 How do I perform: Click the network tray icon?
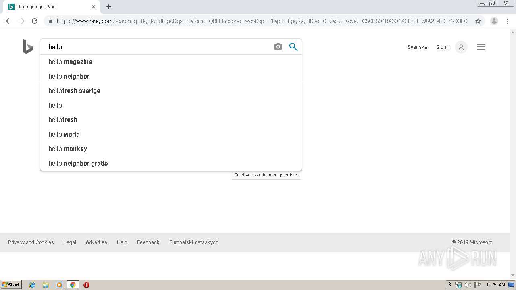tap(458, 285)
